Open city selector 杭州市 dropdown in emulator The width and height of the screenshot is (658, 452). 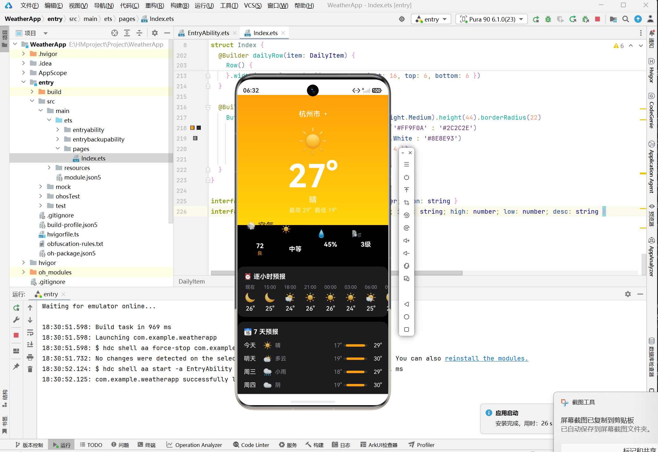313,114
